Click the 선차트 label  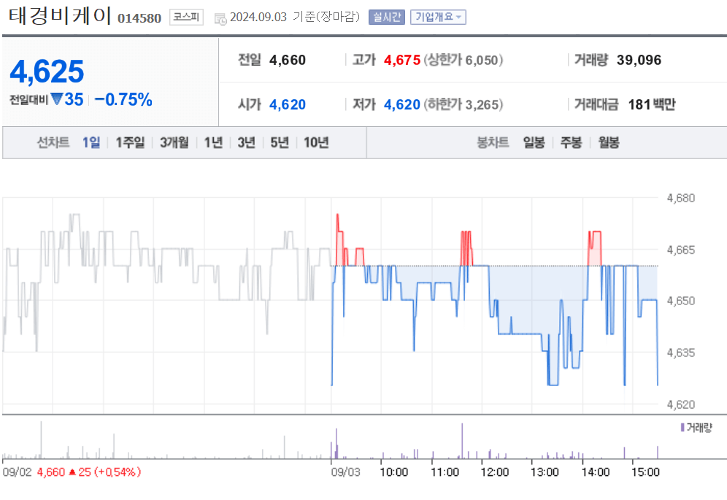point(53,142)
